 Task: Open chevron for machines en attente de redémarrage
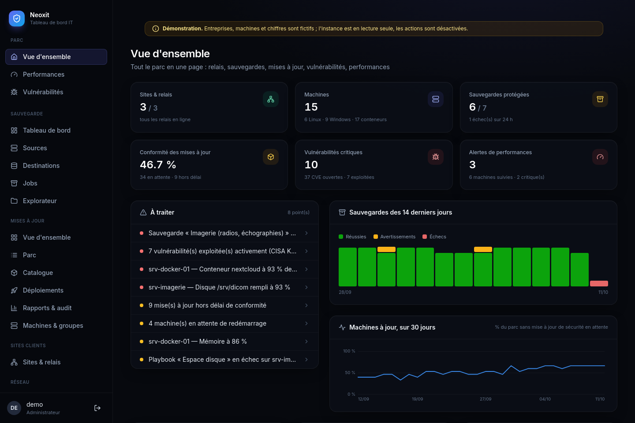[306, 323]
